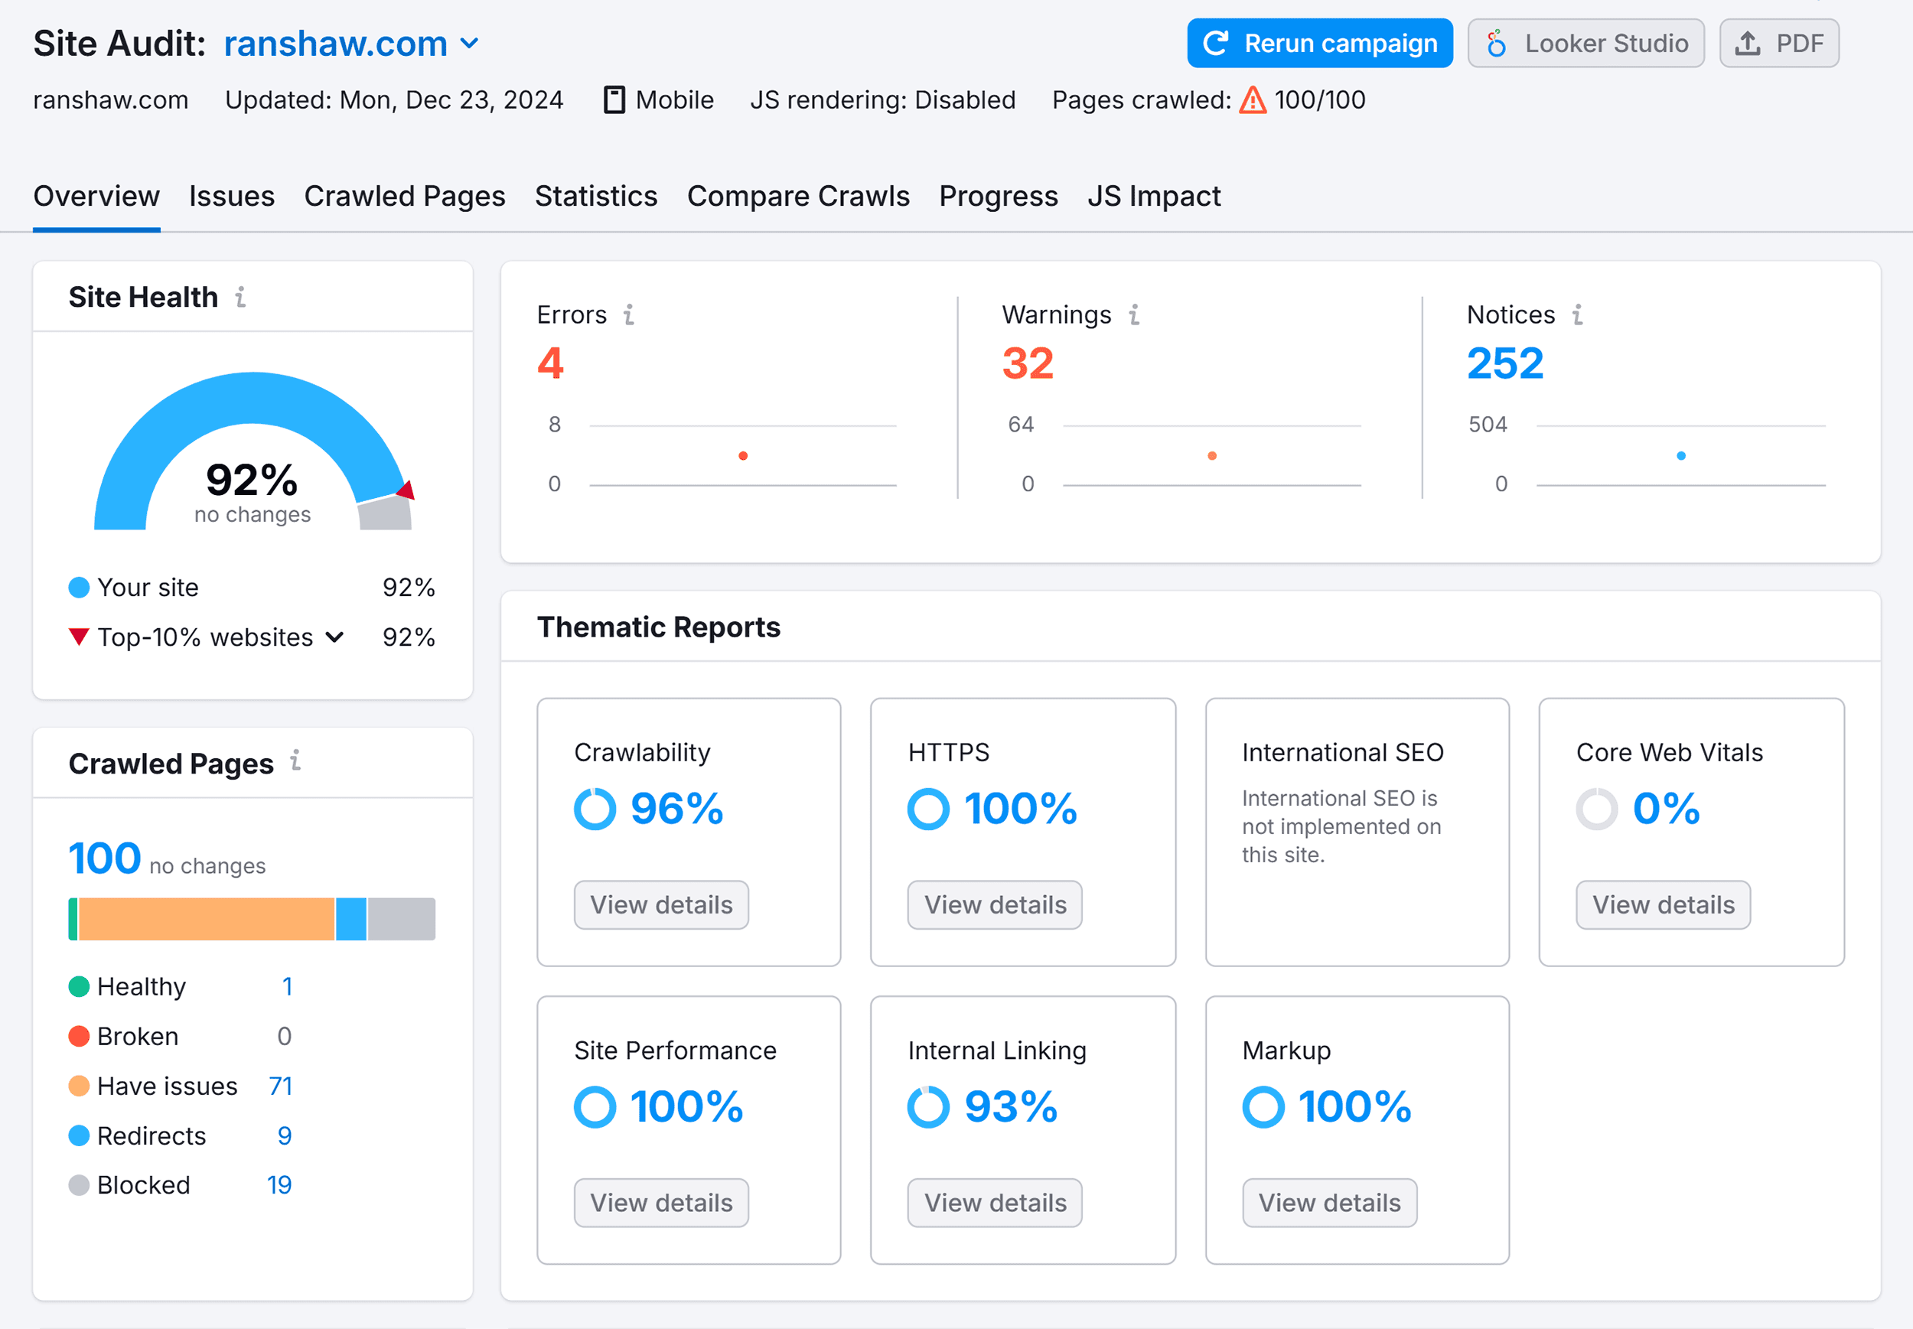Click the pages crawled warning triangle
The image size is (1913, 1329).
[1253, 99]
